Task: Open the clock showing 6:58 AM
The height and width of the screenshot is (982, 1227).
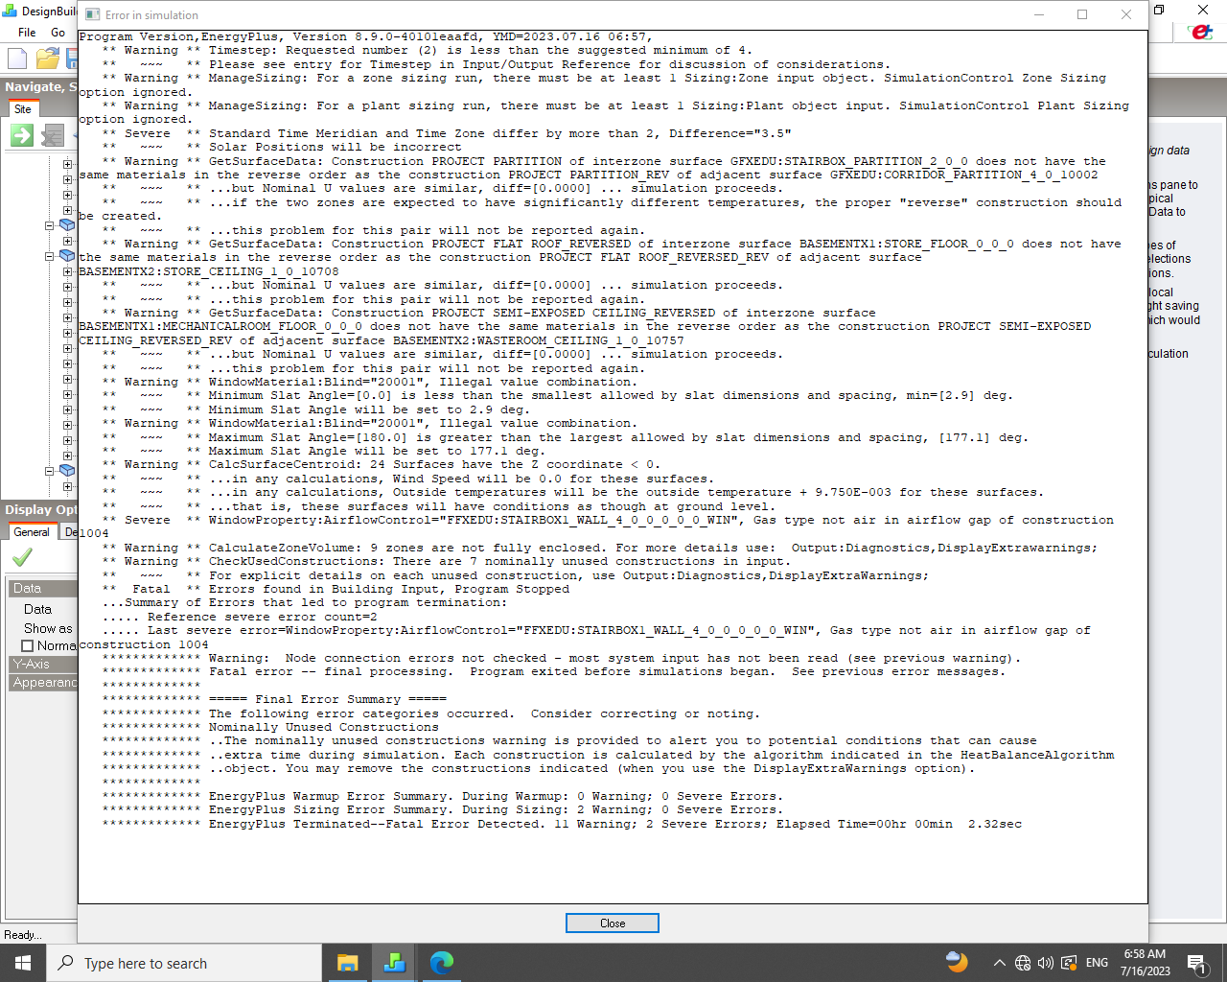Action: [1146, 963]
